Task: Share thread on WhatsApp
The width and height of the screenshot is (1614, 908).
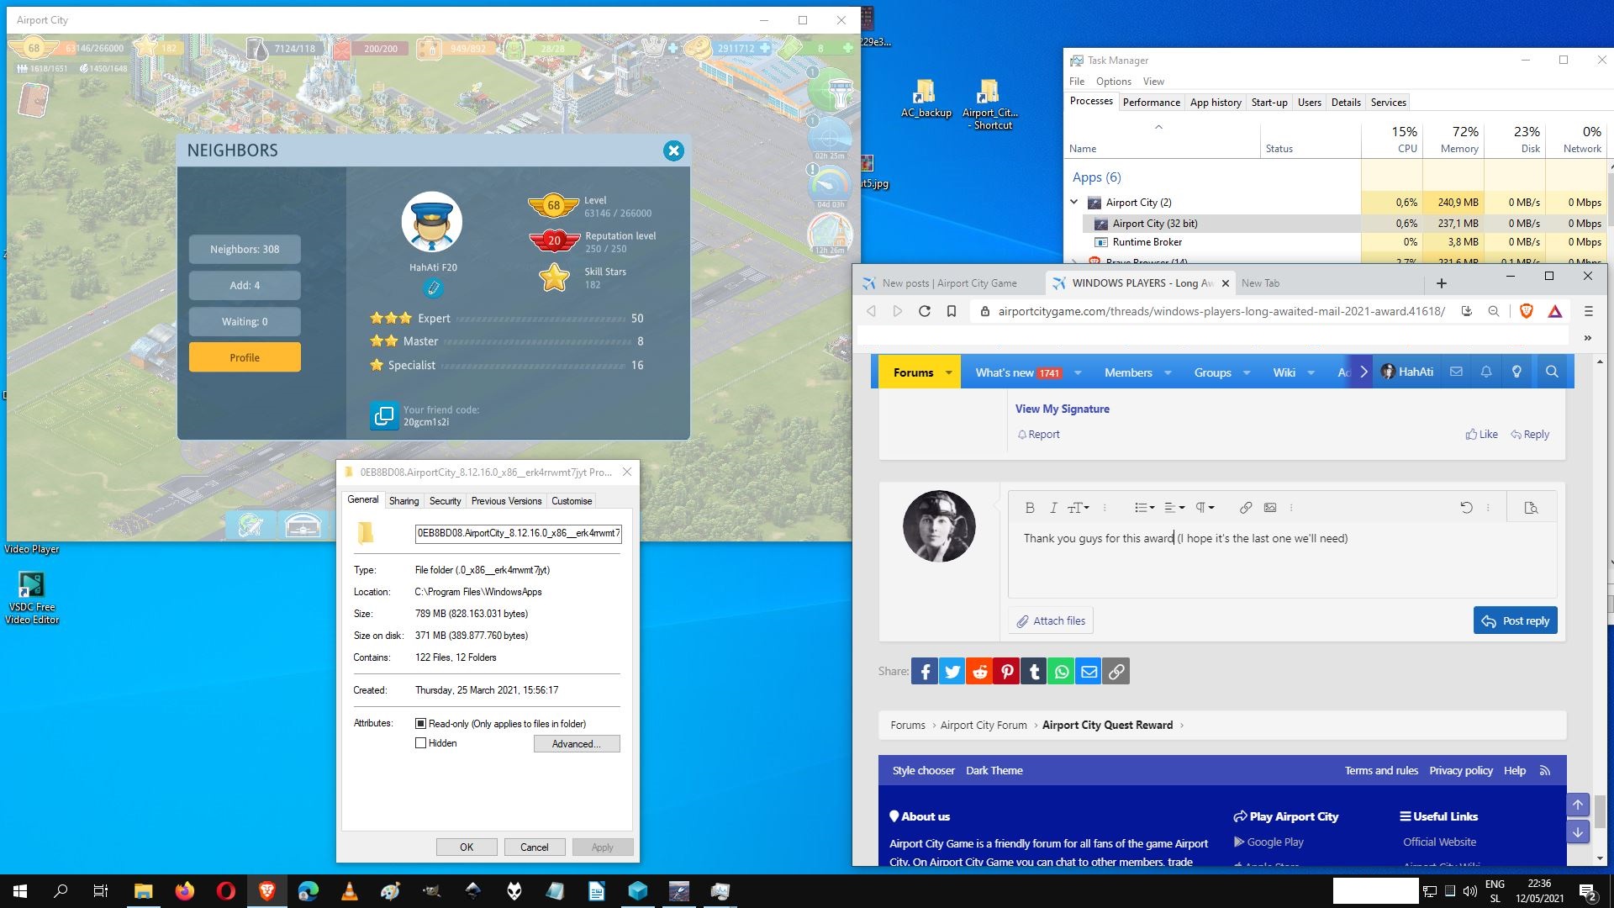Action: click(1062, 671)
